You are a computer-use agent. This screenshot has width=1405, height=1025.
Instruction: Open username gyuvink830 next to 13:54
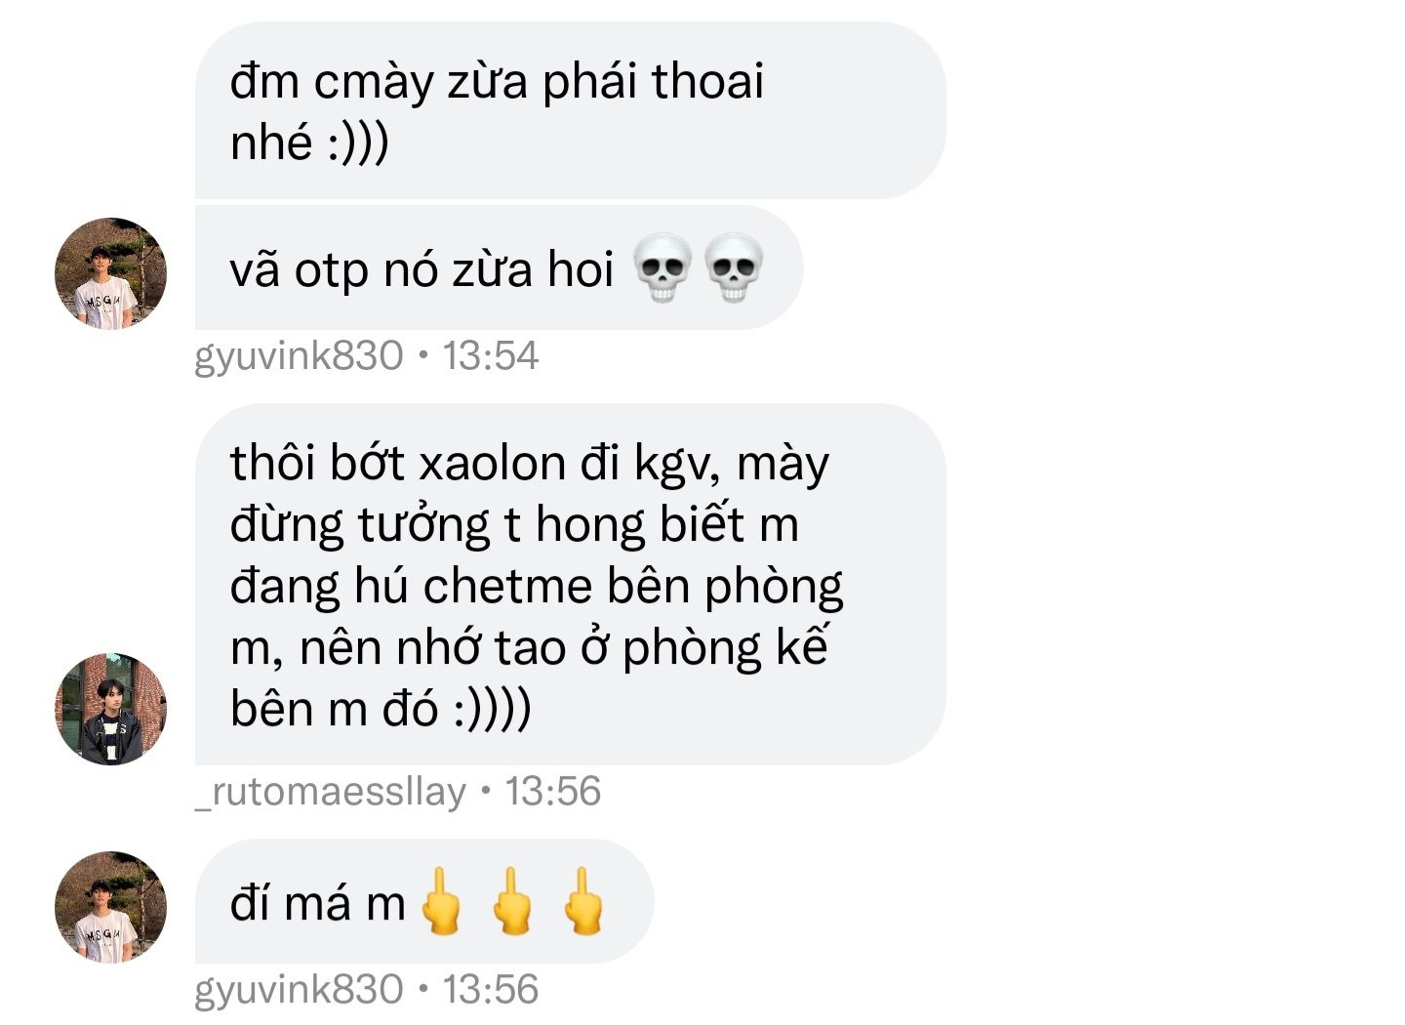299,356
